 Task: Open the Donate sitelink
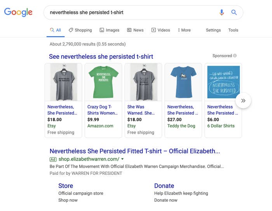point(164,186)
